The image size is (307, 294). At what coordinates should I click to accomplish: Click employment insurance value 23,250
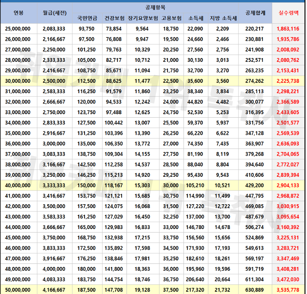(171, 92)
